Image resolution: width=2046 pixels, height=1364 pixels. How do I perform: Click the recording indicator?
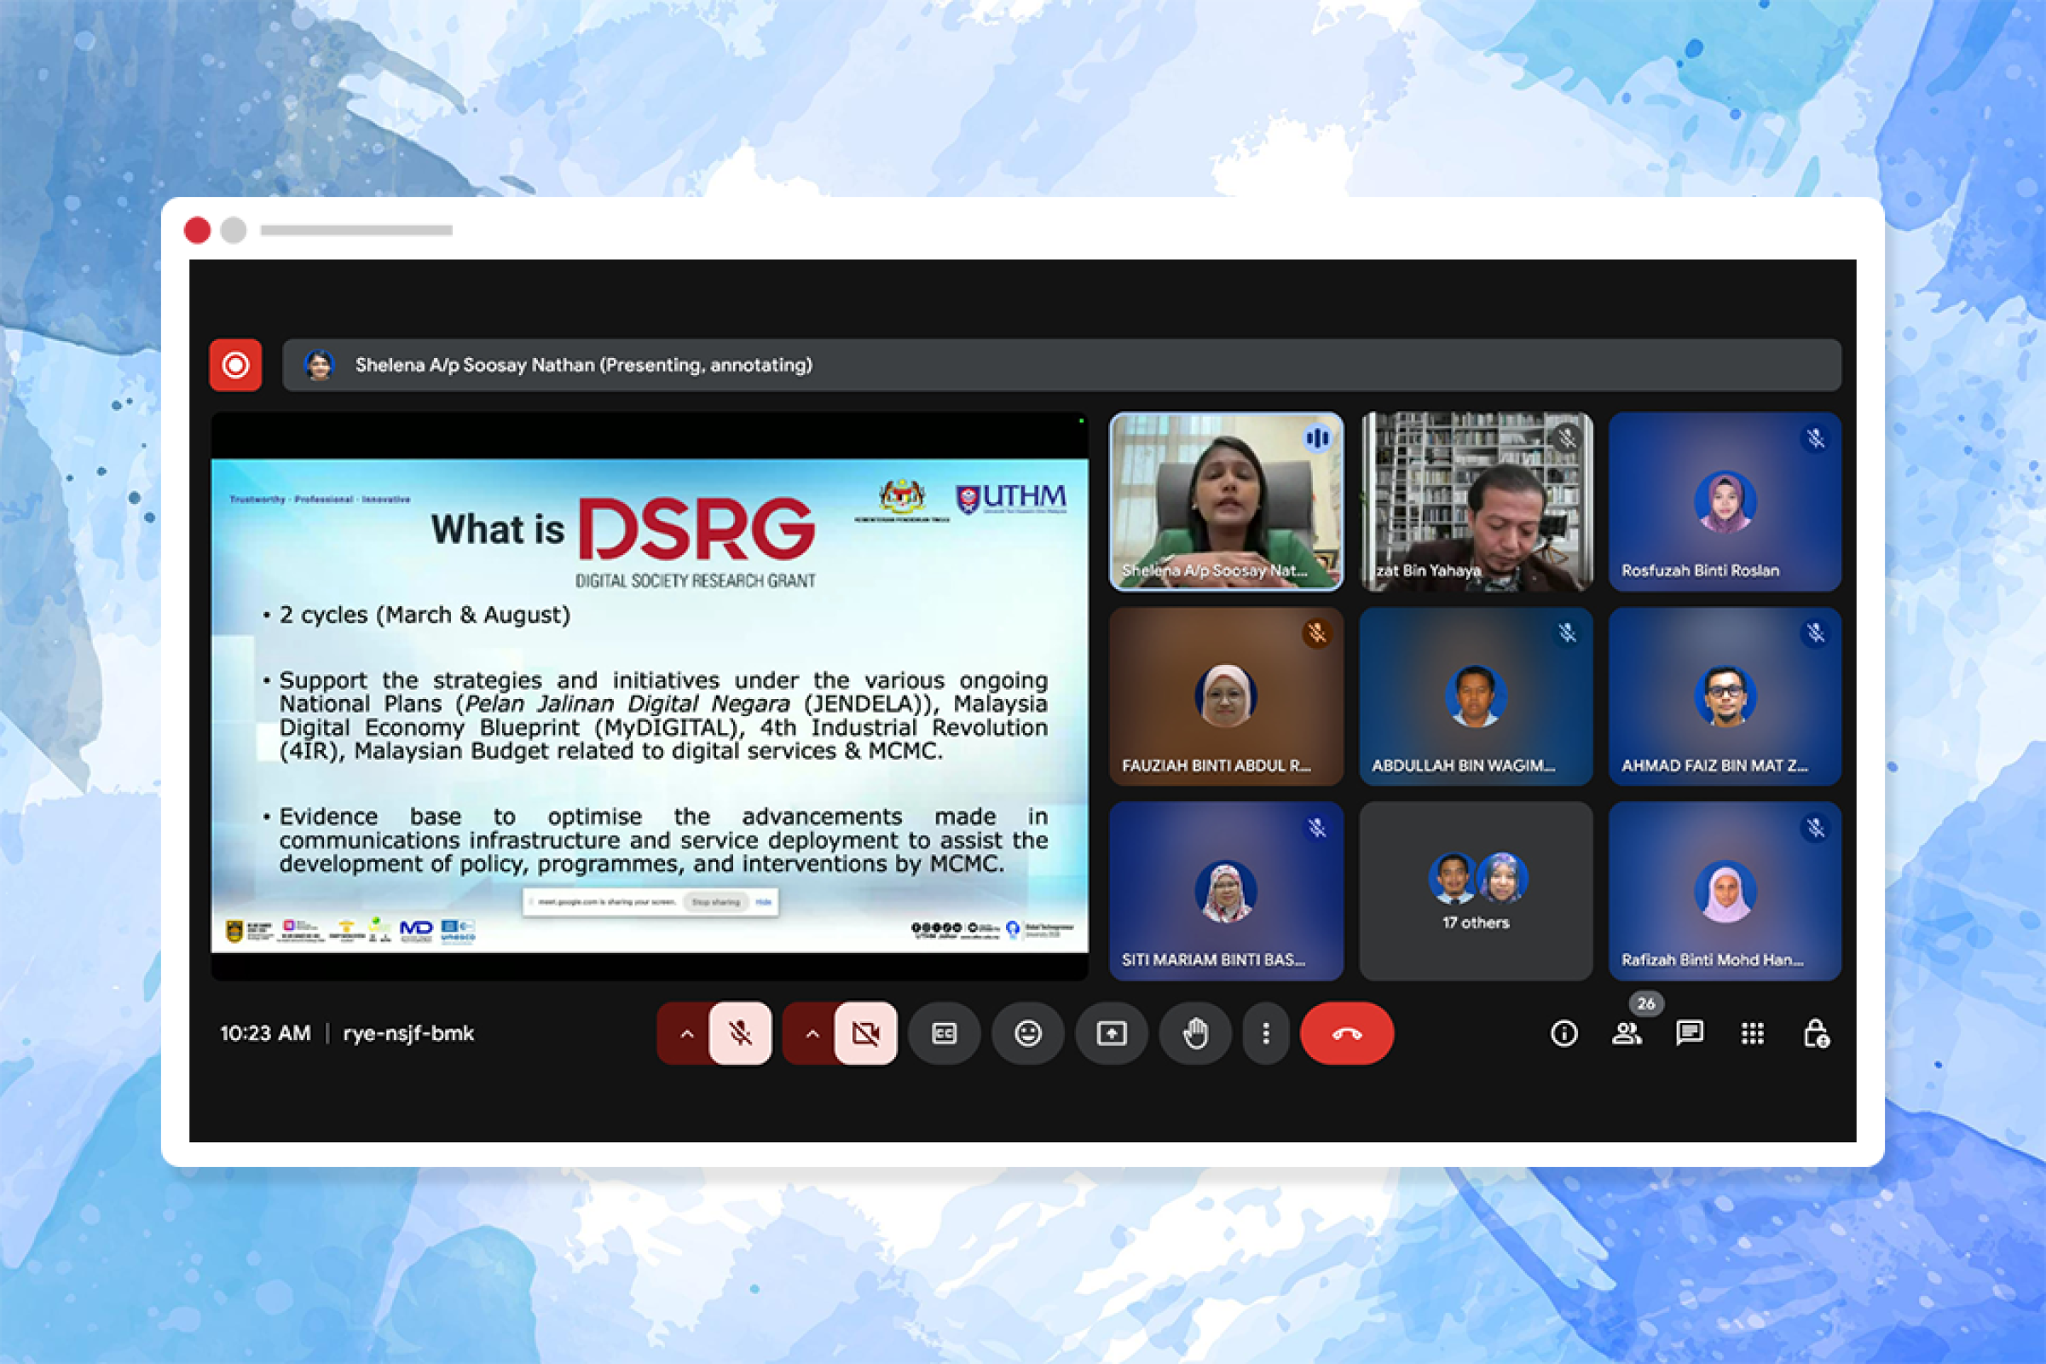[236, 366]
